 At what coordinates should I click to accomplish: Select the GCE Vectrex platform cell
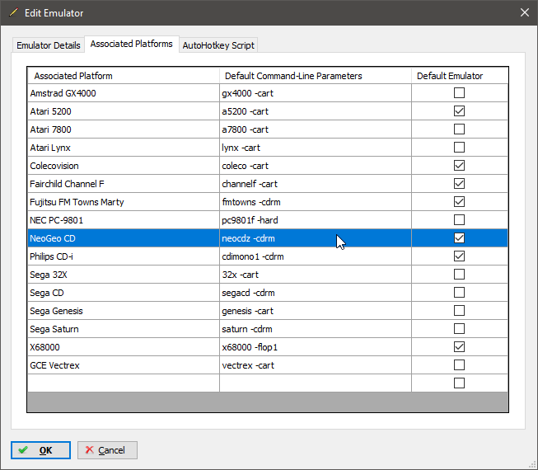pos(124,365)
